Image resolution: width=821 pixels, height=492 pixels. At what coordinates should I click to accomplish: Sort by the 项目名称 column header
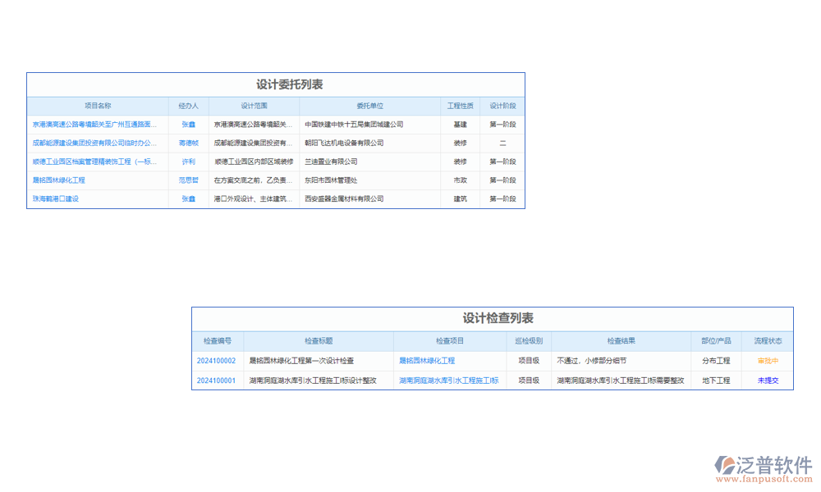98,106
